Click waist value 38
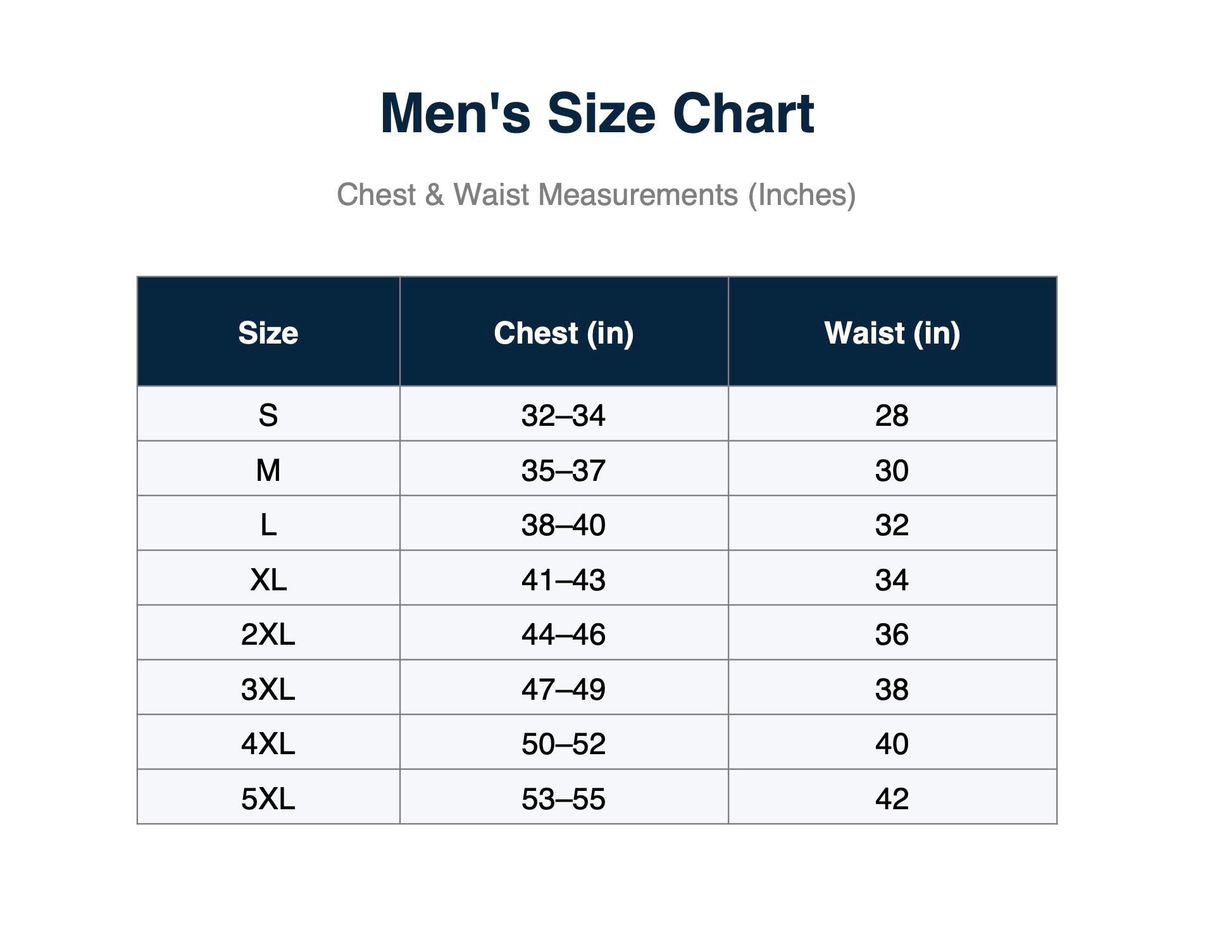Image resolution: width=1205 pixels, height=944 pixels. 892,688
